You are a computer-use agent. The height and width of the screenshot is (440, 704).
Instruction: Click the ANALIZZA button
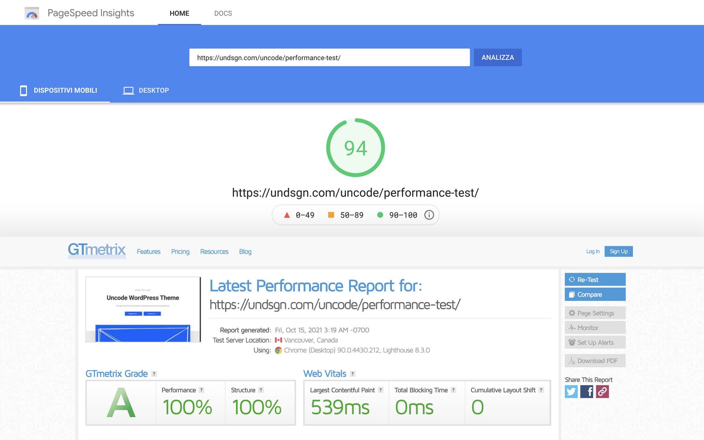[498, 58]
